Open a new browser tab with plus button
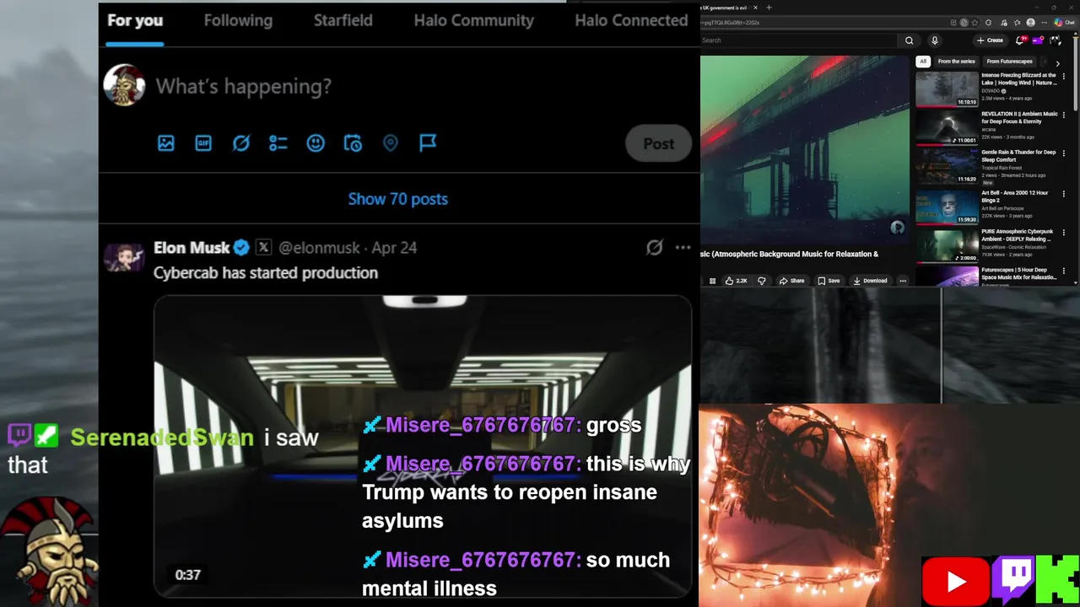The image size is (1080, 607). (x=769, y=8)
